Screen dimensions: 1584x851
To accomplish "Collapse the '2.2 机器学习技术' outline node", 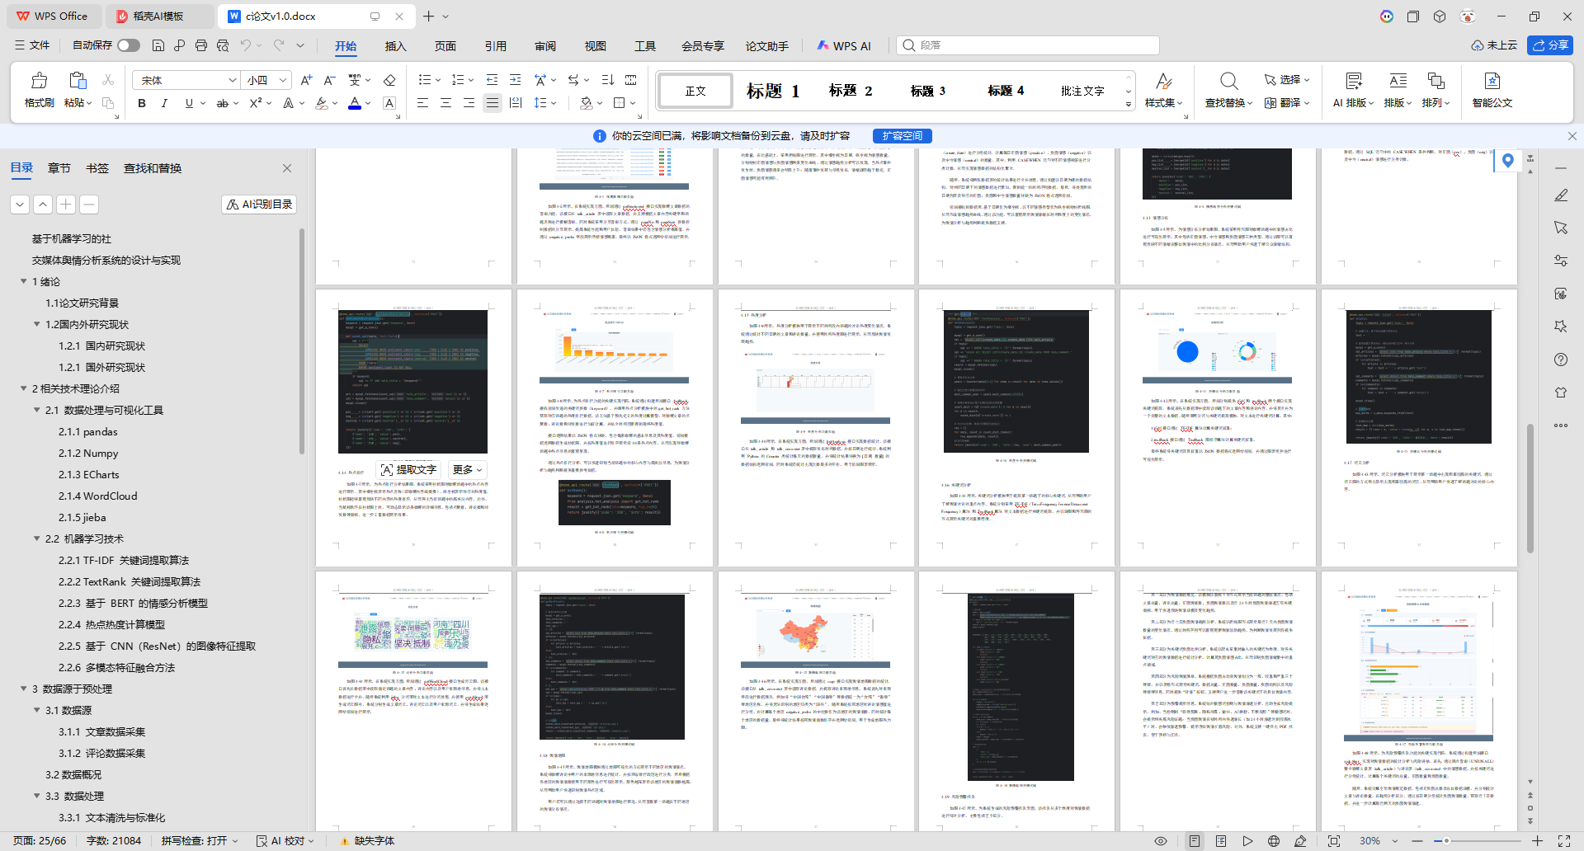I will tap(37, 538).
